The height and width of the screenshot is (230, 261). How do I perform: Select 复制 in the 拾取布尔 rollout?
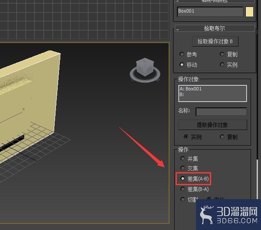point(229,54)
